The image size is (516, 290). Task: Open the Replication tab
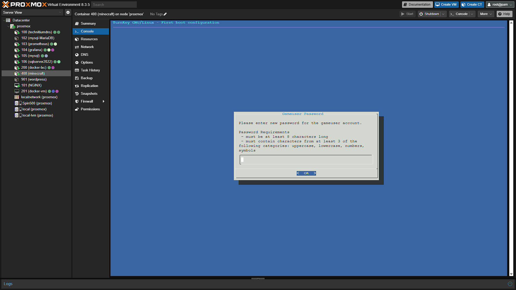coord(91,86)
